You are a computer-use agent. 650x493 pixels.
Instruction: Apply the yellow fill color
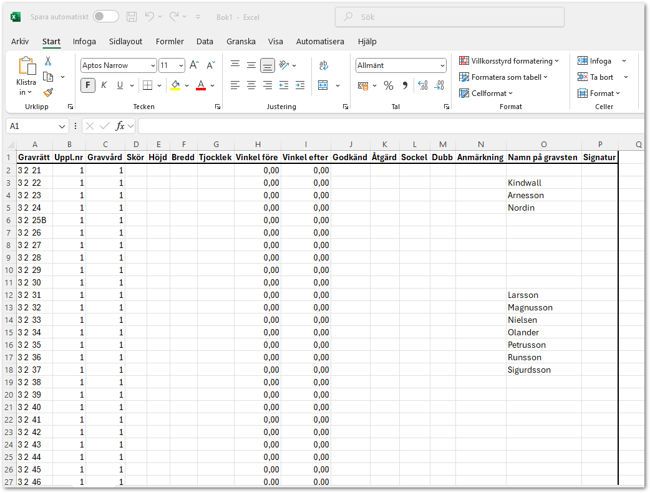point(175,85)
